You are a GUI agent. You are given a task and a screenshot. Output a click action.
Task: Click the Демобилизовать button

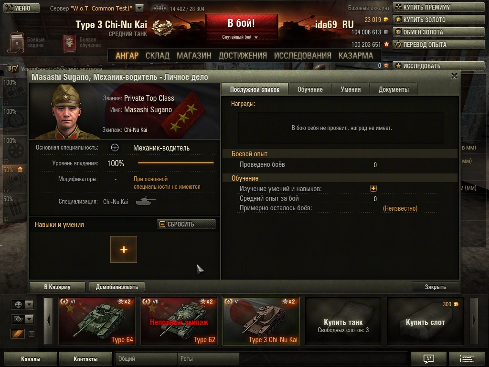coord(117,287)
